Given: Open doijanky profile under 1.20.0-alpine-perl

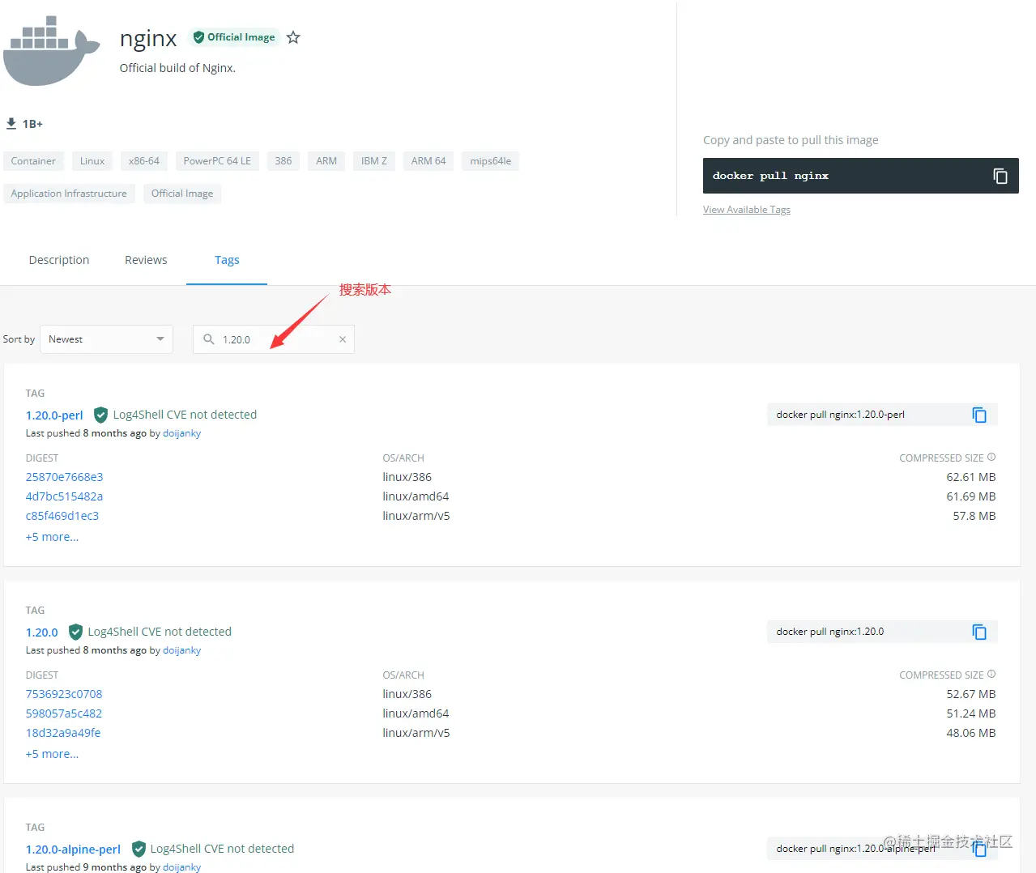Looking at the screenshot, I should [x=181, y=867].
